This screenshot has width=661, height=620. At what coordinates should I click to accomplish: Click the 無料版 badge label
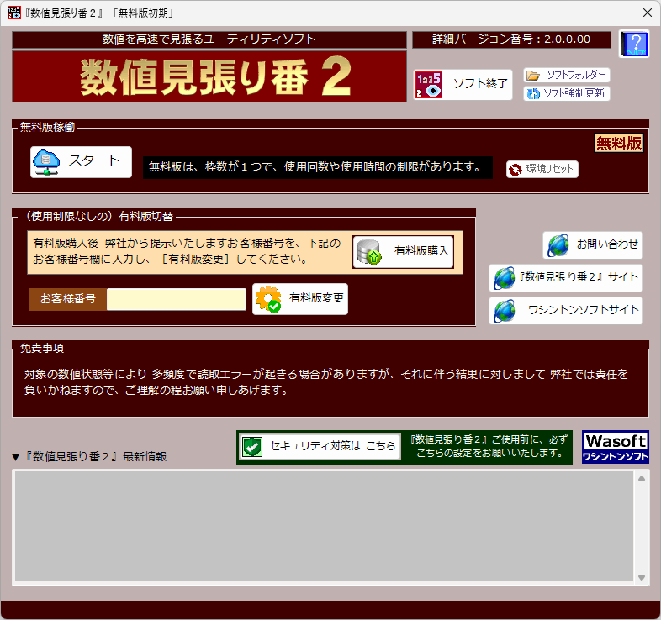point(619,143)
